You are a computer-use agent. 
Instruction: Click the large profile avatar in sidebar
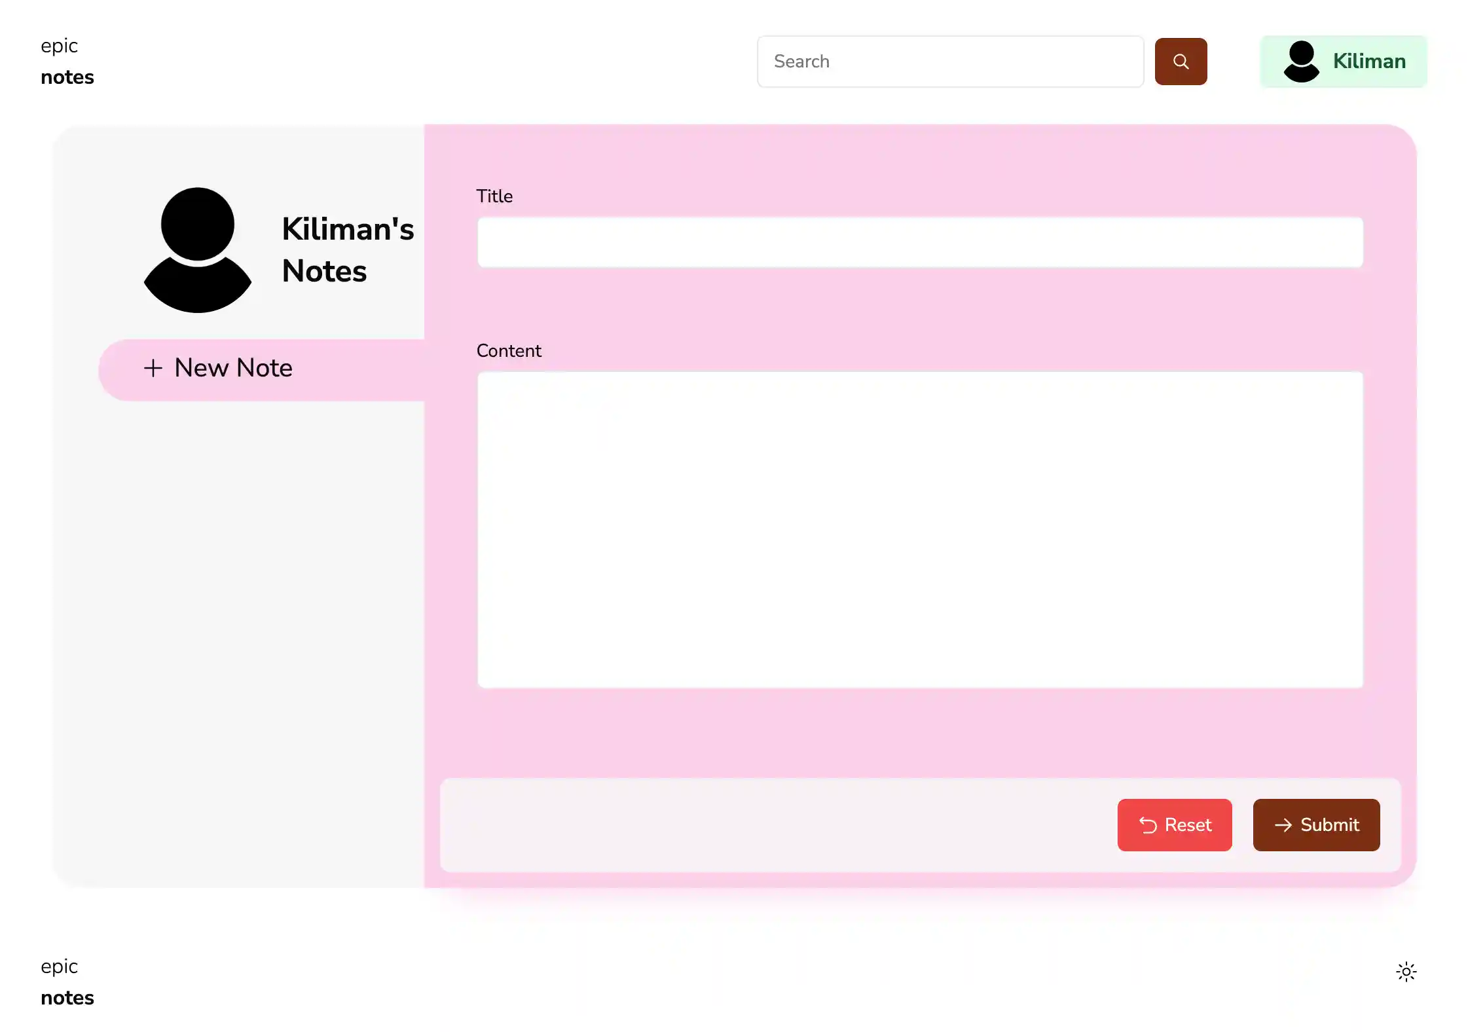pyautogui.click(x=197, y=249)
